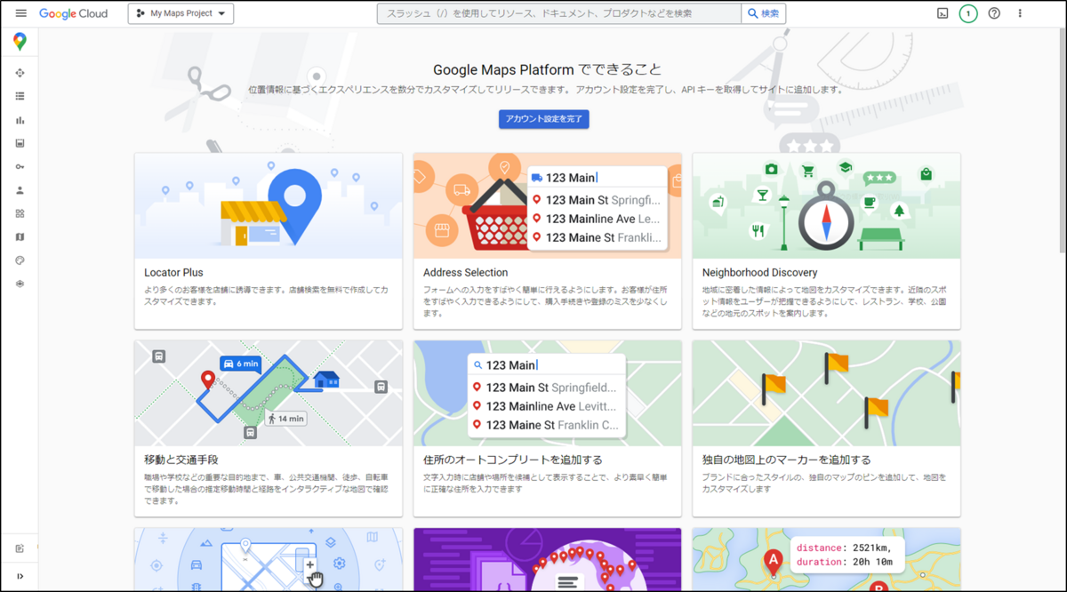Open the distance and duration card
The height and width of the screenshot is (592, 1067).
826,559
